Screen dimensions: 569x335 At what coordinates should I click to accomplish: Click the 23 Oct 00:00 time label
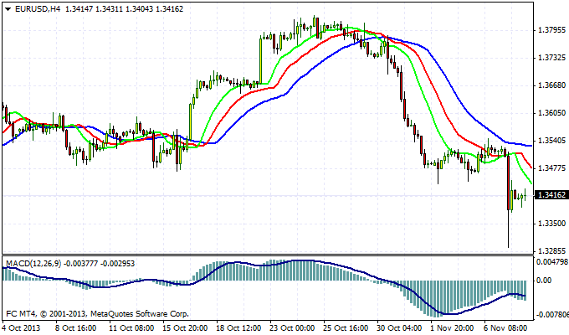coord(293,328)
